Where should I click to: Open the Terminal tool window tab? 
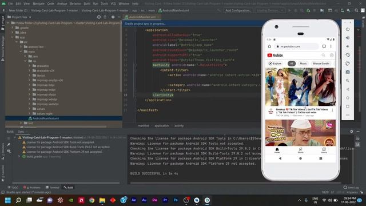pos(52,187)
